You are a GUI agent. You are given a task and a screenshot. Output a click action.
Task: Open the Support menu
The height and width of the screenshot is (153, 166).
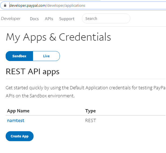tap(67, 19)
